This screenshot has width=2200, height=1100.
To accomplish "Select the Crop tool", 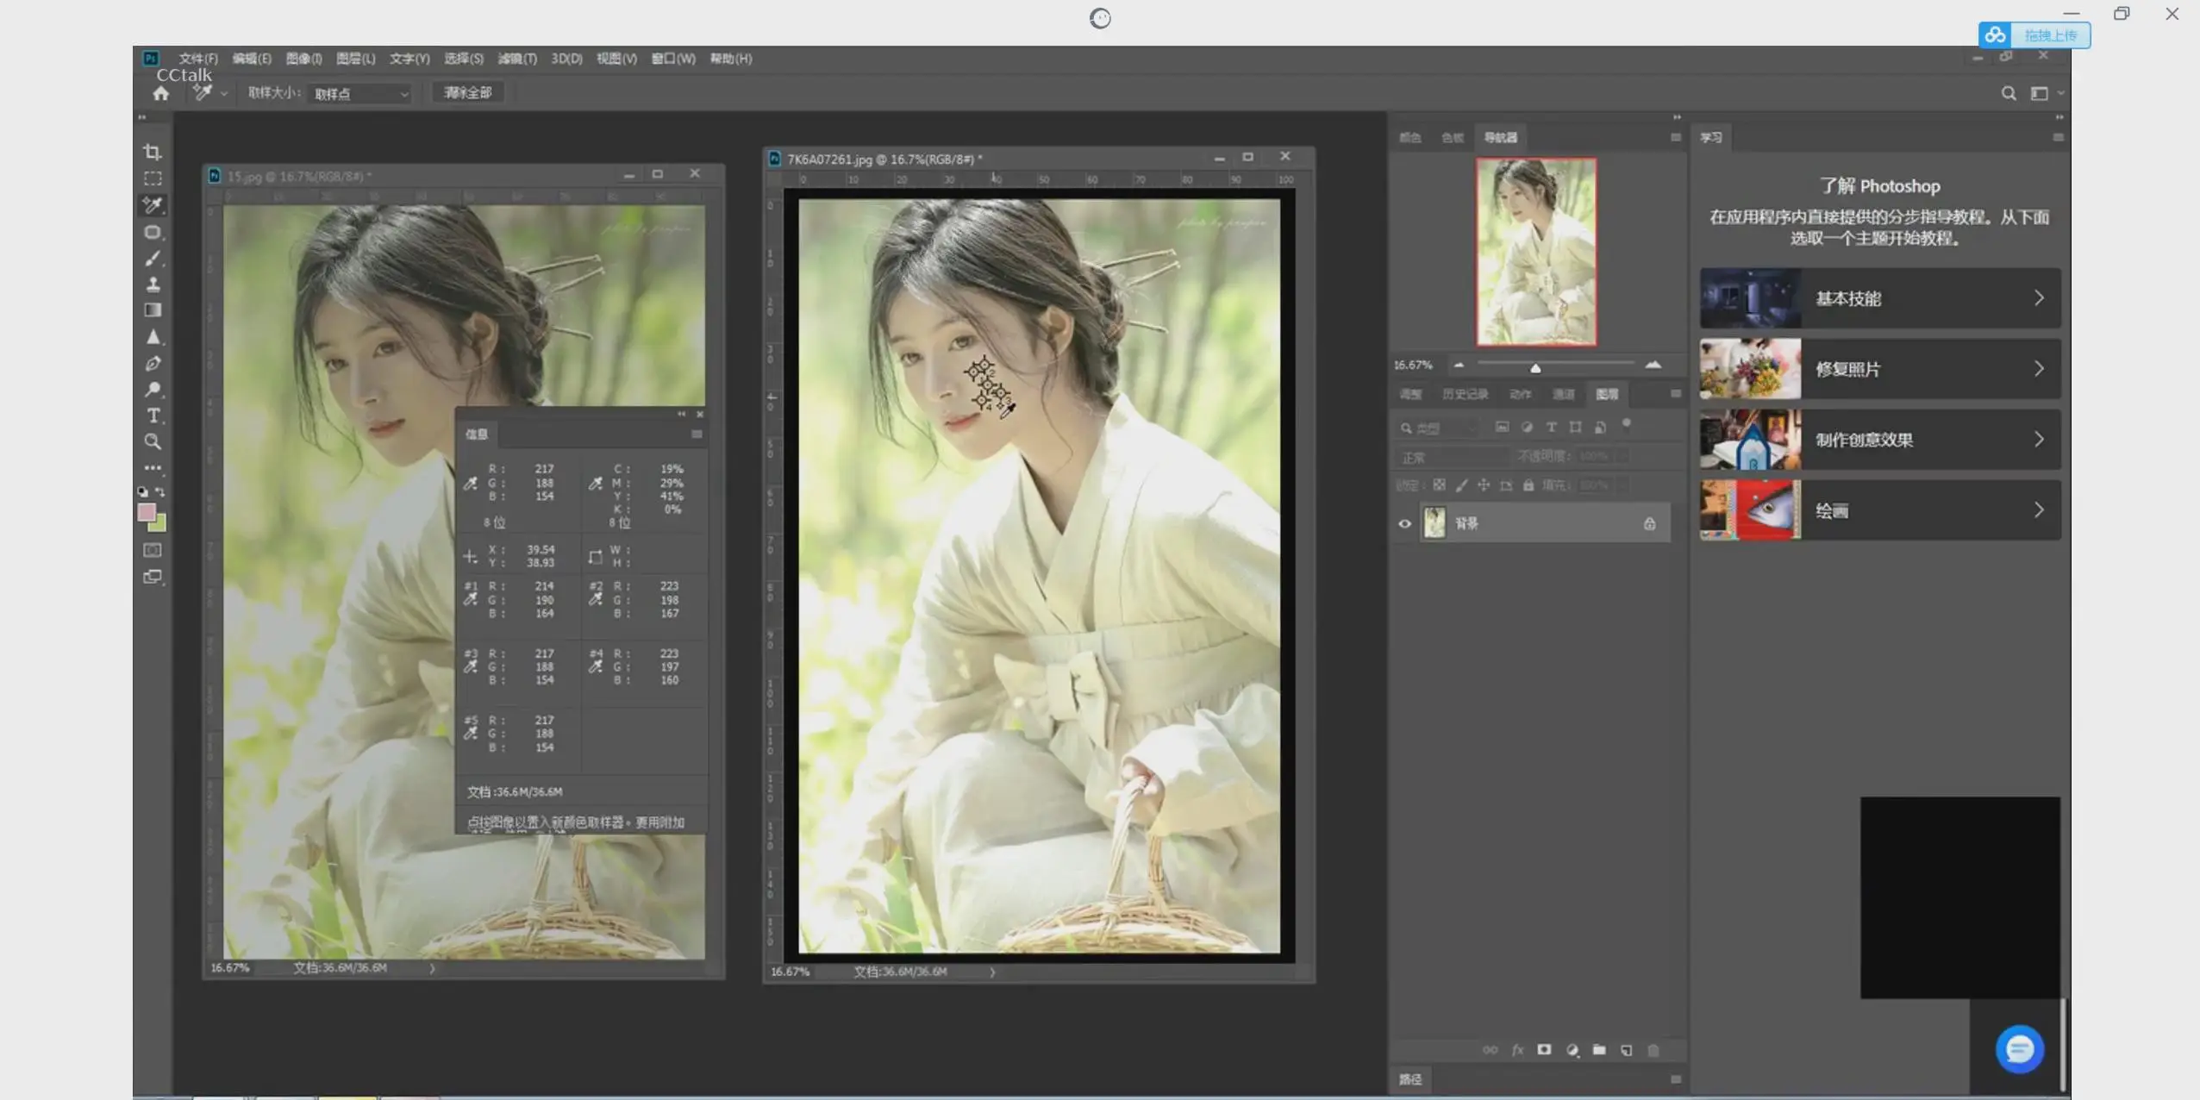I will pos(153,153).
